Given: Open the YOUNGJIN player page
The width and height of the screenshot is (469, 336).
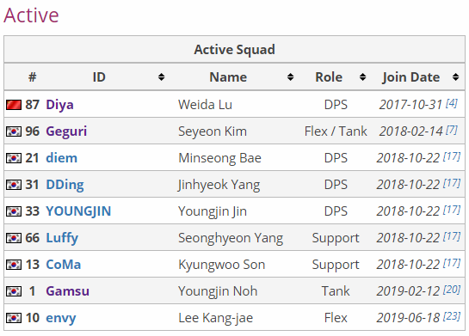Looking at the screenshot, I should tap(78, 211).
